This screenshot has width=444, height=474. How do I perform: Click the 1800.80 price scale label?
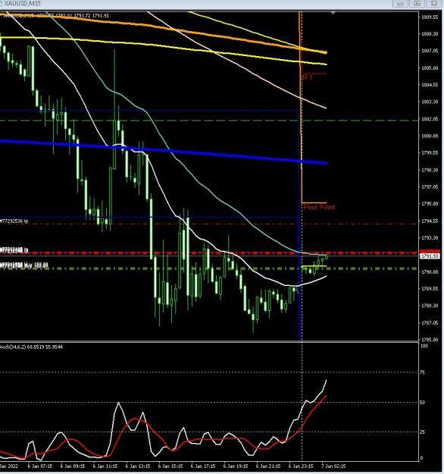[430, 136]
